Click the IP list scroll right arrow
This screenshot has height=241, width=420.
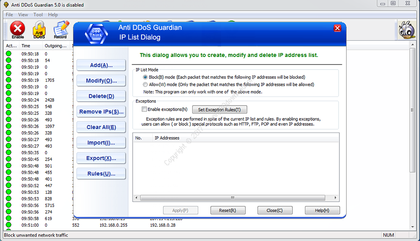pos(335,198)
